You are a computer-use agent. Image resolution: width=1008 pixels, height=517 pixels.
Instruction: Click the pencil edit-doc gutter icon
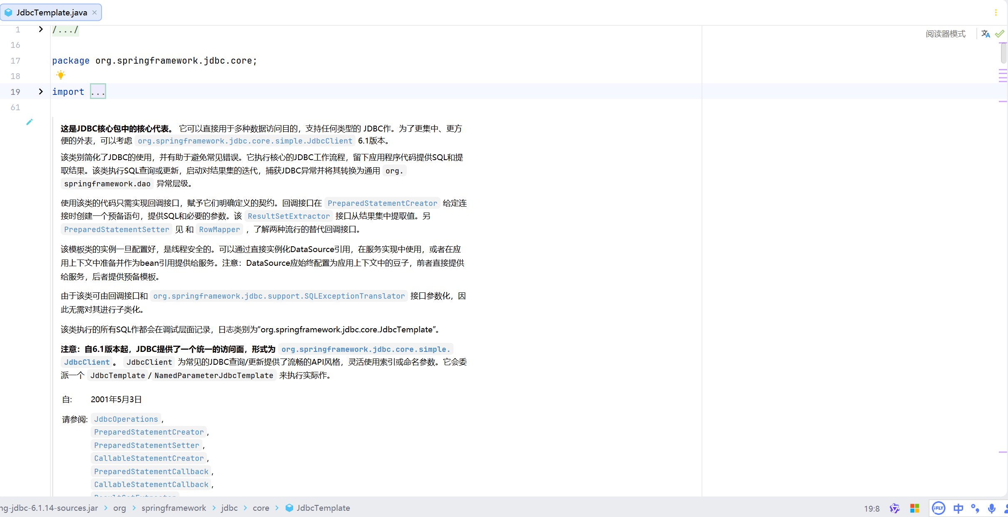[x=29, y=122]
